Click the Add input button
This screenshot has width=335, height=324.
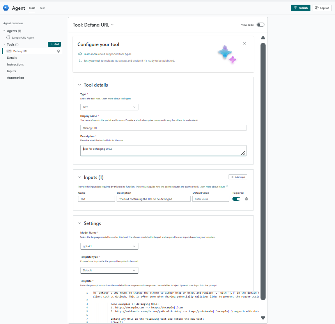(238, 177)
